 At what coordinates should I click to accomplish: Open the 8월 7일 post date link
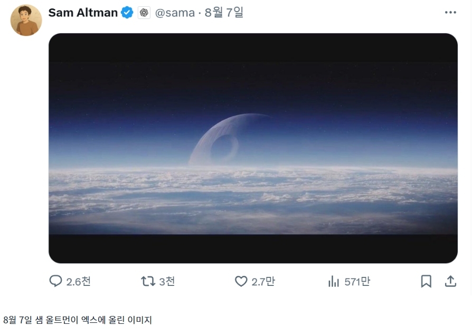tap(224, 13)
